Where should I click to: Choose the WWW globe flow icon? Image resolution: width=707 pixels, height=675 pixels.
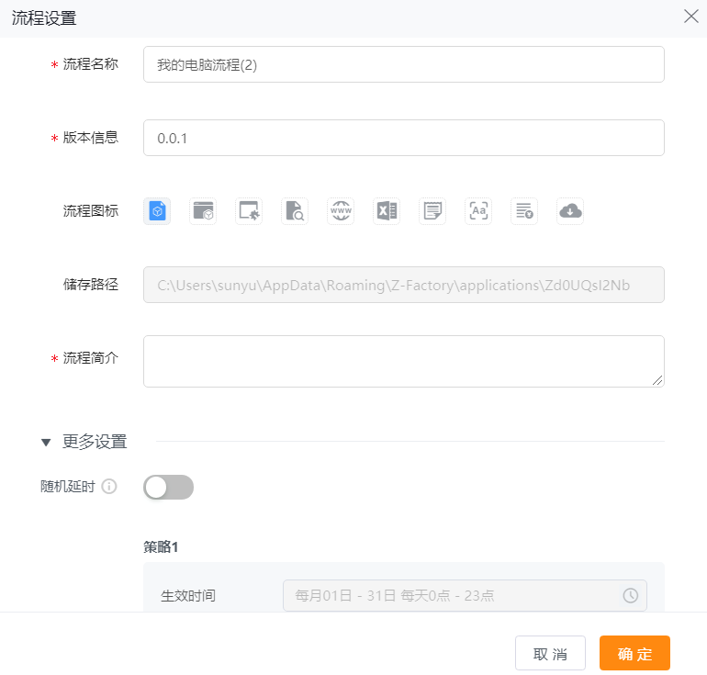341,211
